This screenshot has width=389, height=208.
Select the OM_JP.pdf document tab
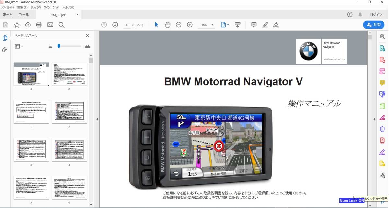(x=58, y=15)
